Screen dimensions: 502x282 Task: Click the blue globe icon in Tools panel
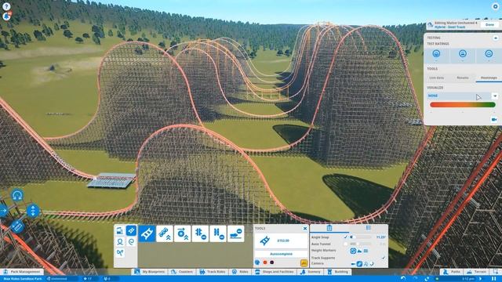click(x=257, y=262)
